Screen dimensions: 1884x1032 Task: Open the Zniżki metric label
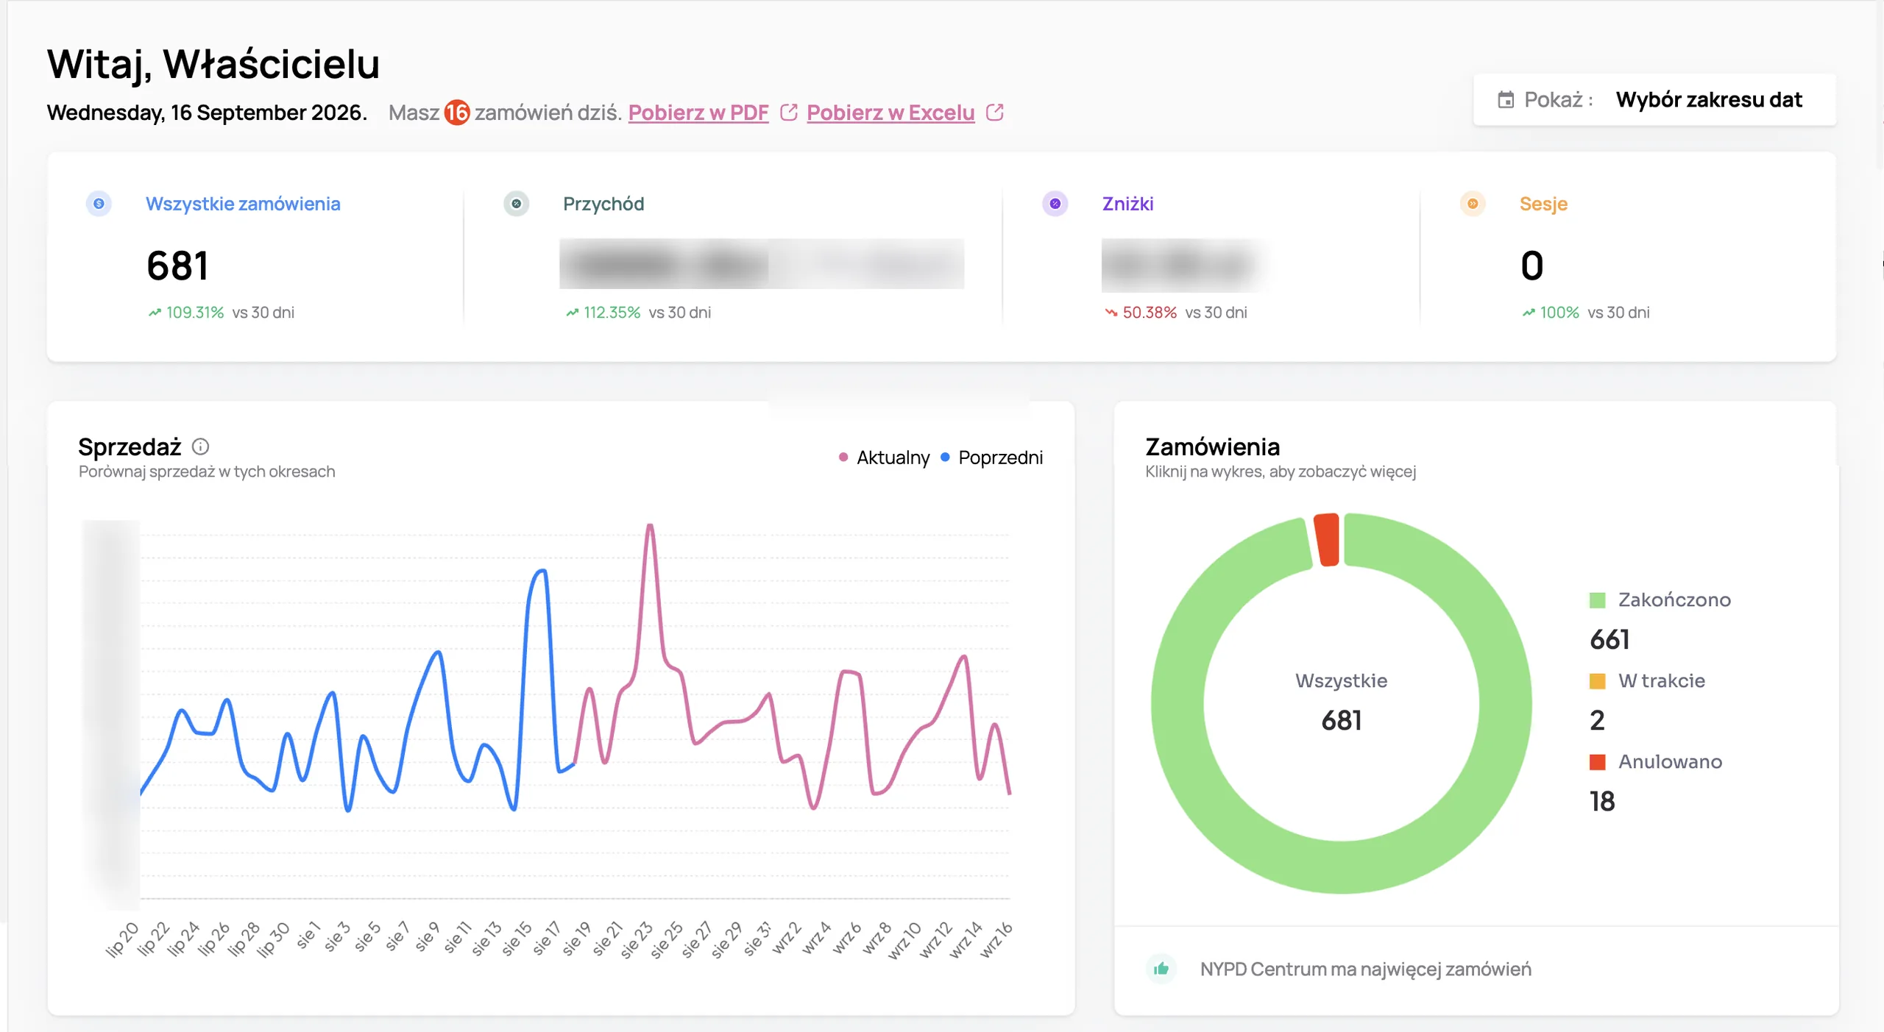[x=1127, y=204]
